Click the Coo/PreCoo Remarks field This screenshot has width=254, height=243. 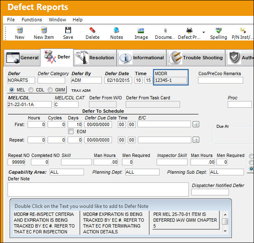[221, 80]
